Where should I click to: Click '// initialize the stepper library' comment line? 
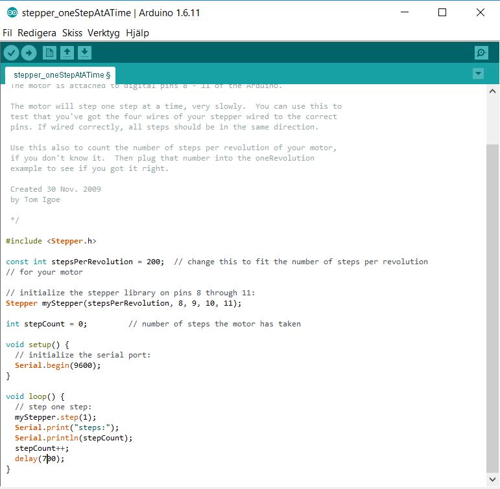click(x=130, y=293)
